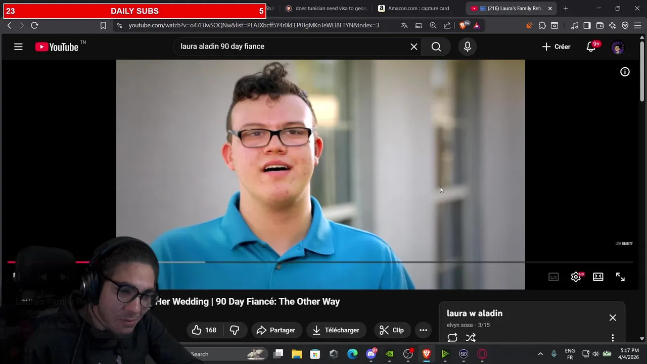Screen dimensions: 647x364
Task: Reload the current page
Action: click(34, 25)
